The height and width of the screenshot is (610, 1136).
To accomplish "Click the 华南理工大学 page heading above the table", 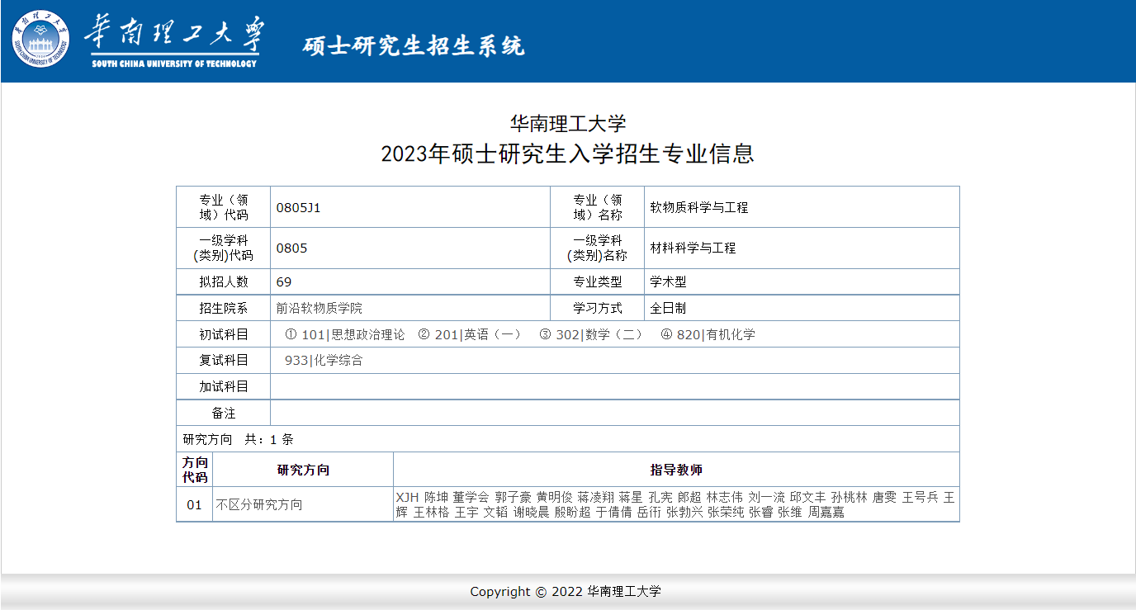I will click(568, 124).
